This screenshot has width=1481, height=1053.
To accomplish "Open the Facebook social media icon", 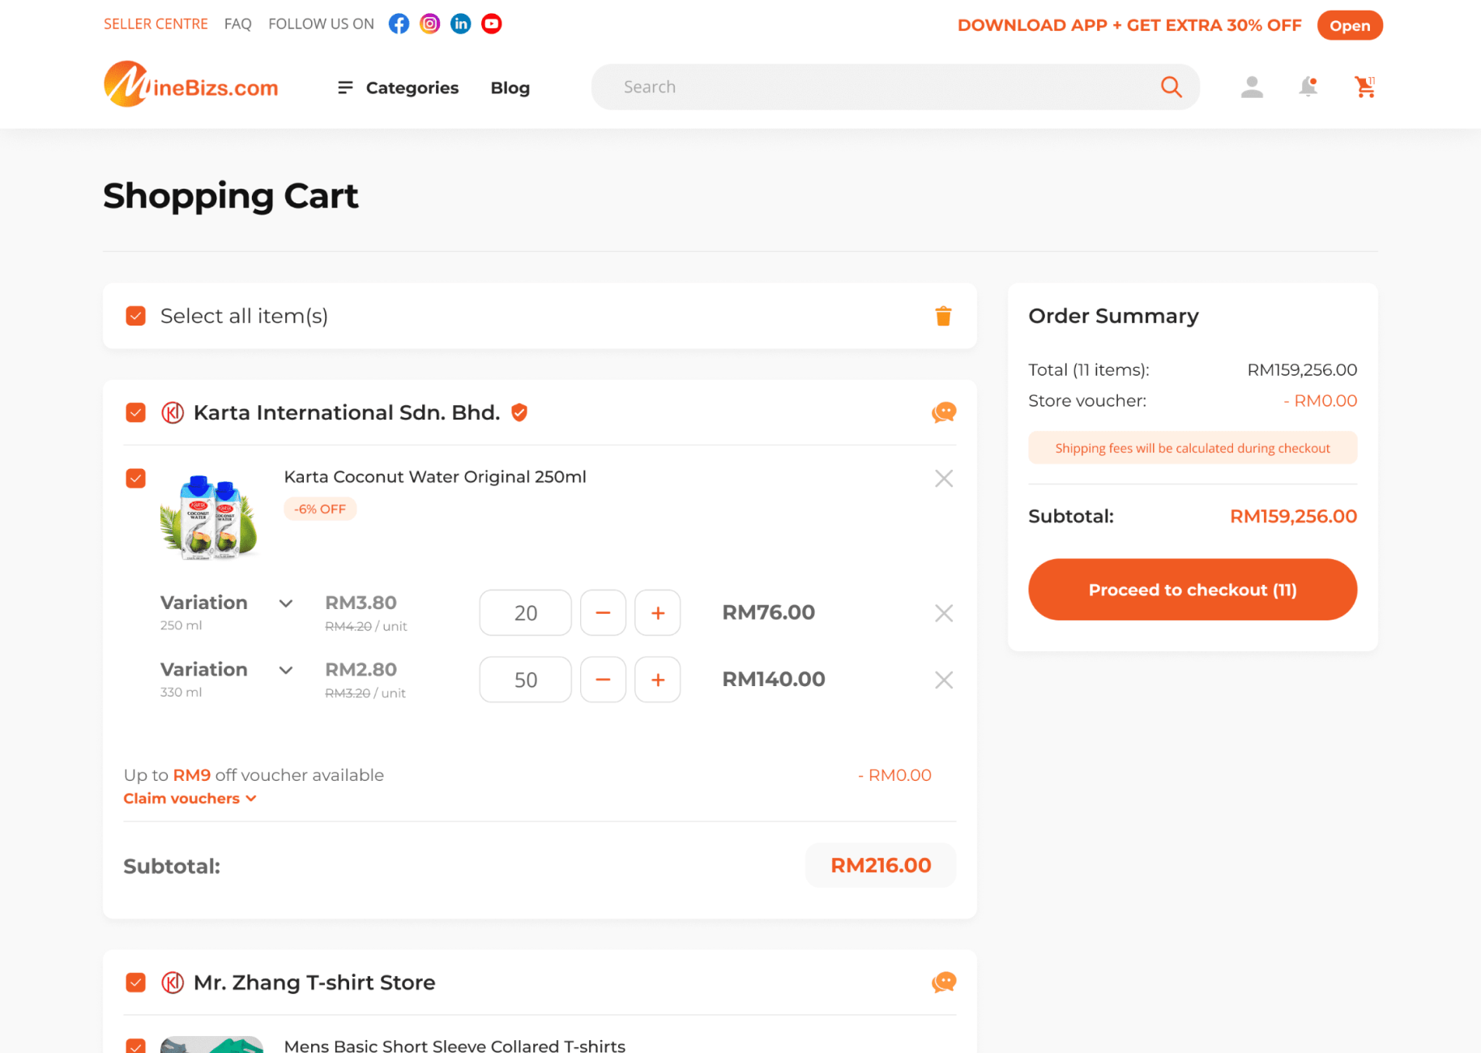I will (x=399, y=23).
